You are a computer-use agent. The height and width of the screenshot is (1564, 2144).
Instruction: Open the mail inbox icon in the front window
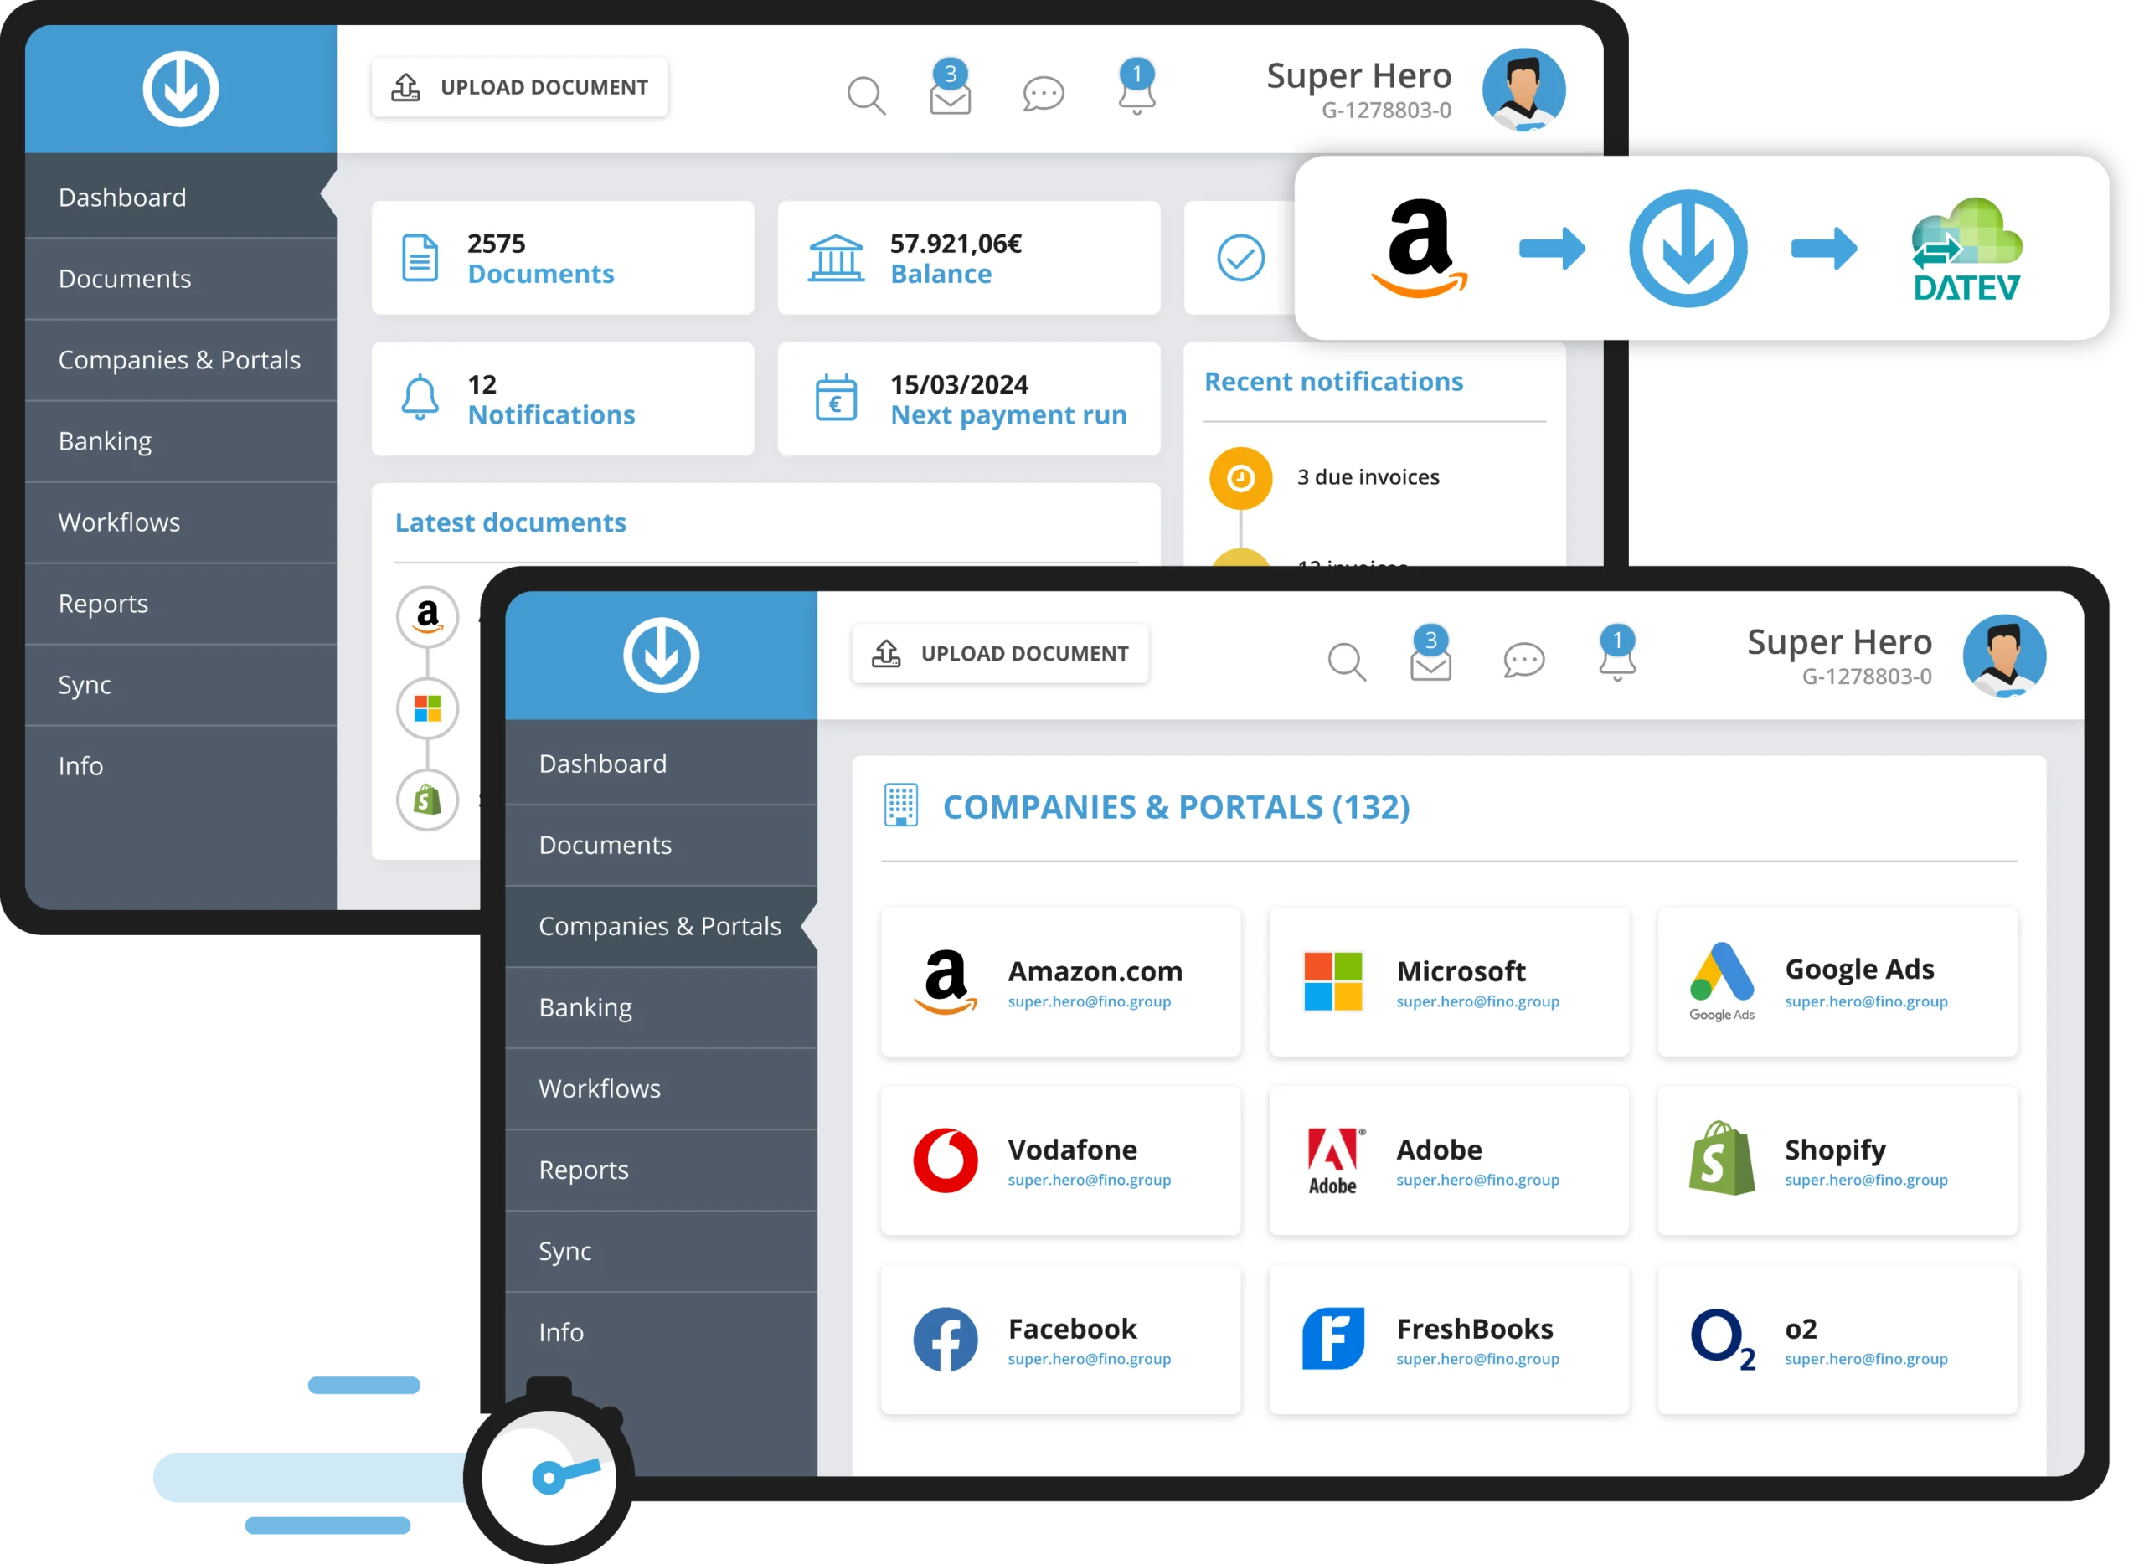click(x=1430, y=653)
